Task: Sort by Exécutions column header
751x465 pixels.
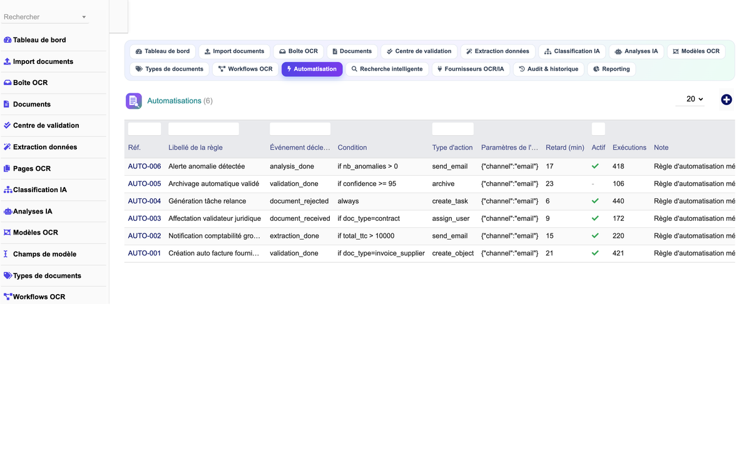Action: point(629,148)
